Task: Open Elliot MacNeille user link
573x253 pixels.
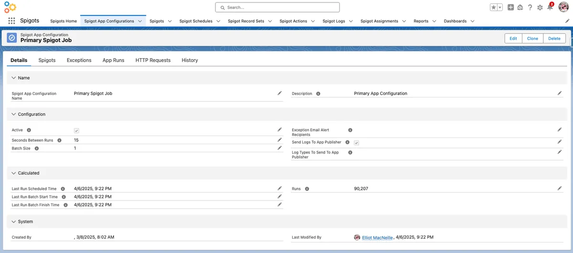Action: 377,237
